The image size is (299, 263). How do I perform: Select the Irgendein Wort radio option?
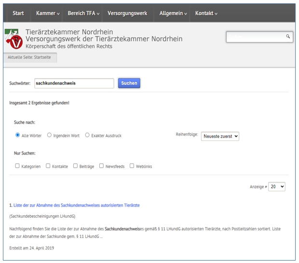(x=49, y=136)
